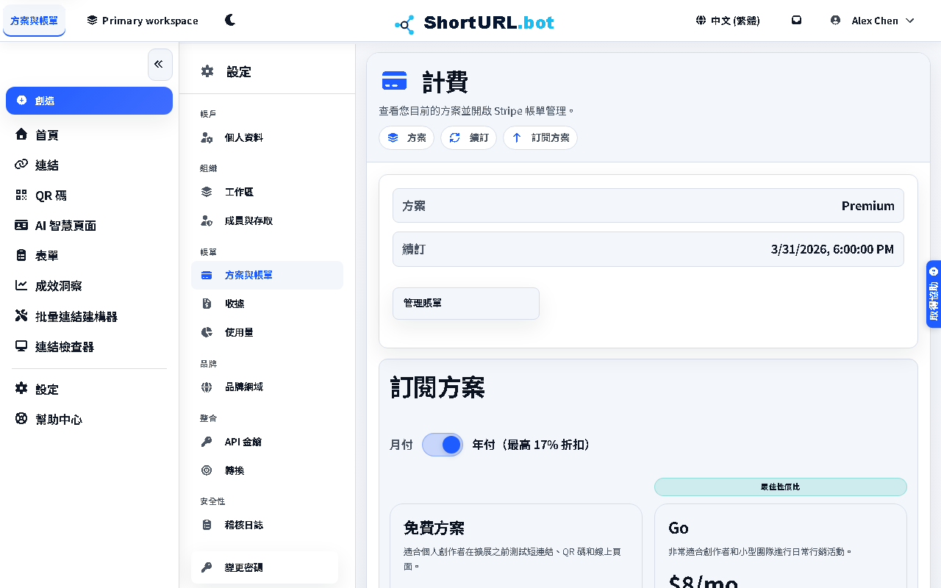
Task: Open 設定 in main sidebar
Action: pyautogui.click(x=89, y=389)
